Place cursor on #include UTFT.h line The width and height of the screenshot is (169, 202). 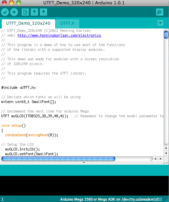click(x=19, y=87)
